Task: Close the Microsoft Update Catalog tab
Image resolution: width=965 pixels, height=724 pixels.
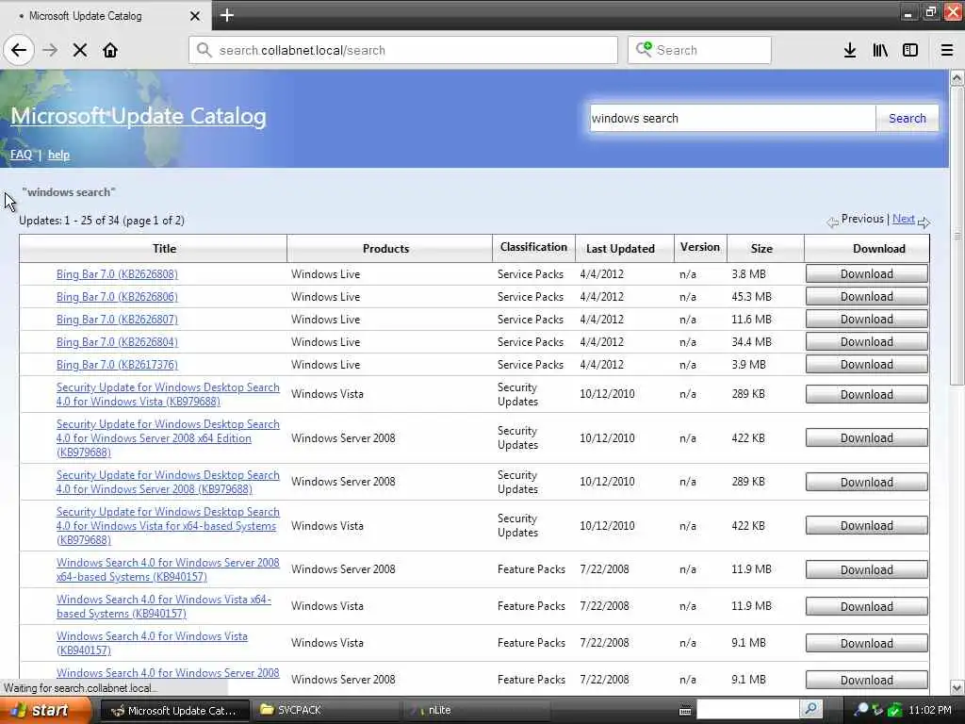Action: (x=195, y=15)
